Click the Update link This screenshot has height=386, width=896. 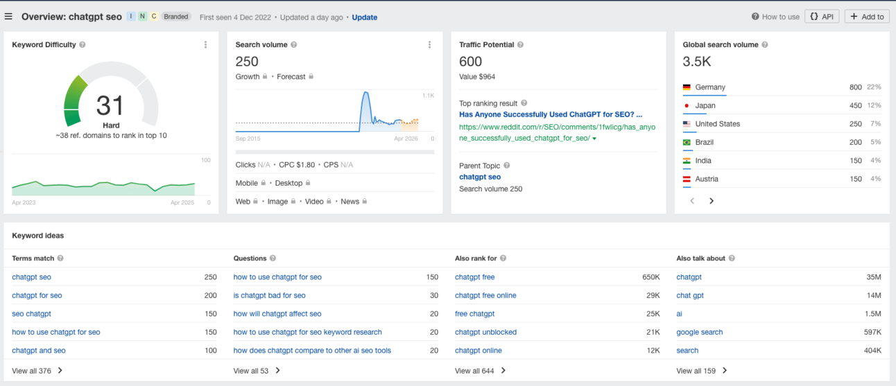point(364,17)
